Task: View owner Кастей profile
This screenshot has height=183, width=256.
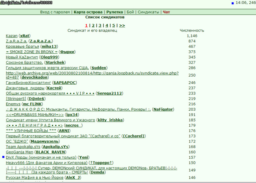Action: pos(54,88)
